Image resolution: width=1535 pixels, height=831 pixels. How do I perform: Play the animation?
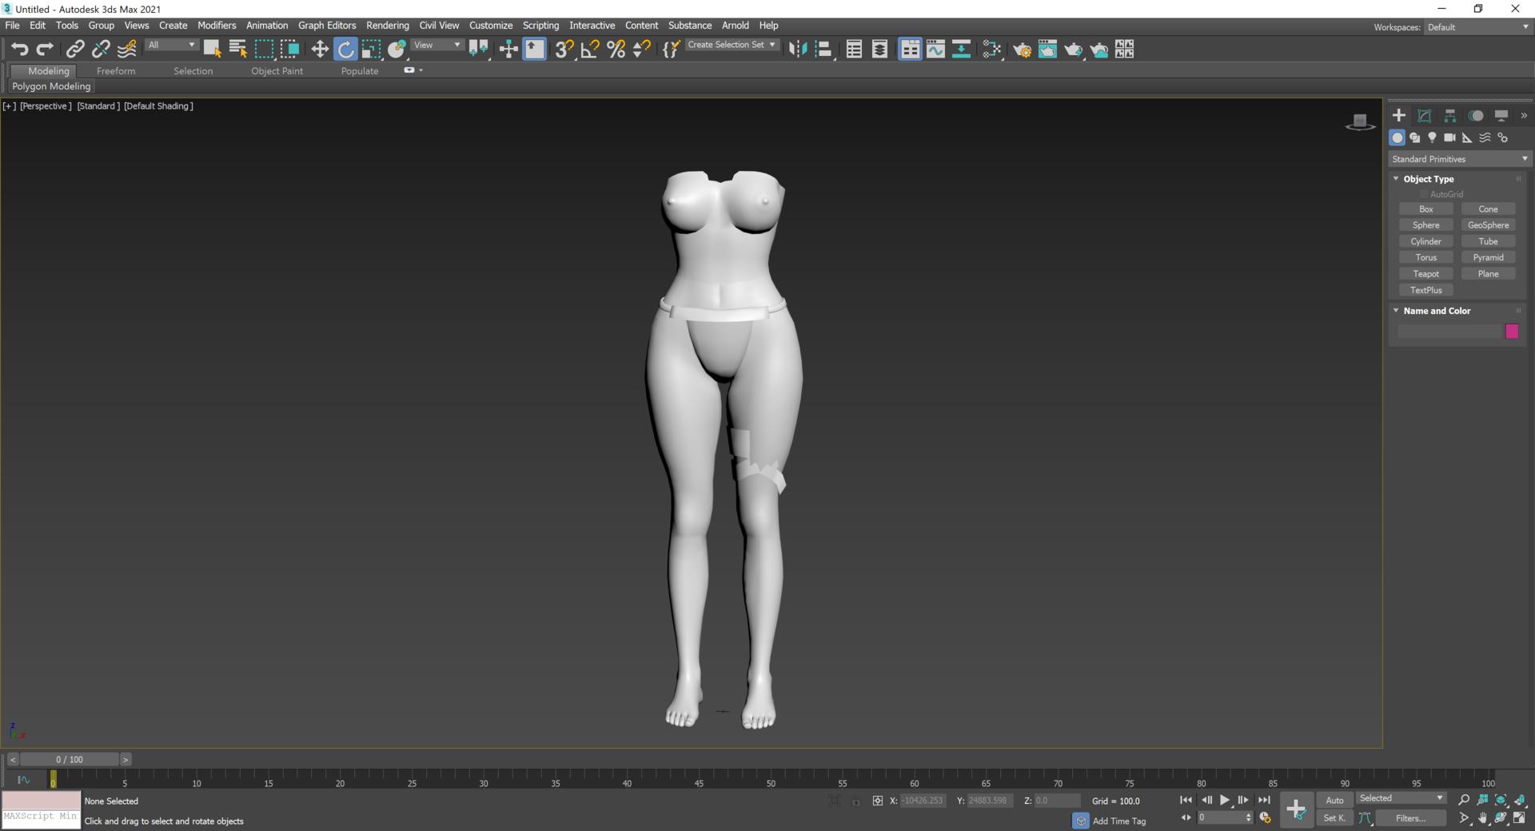1224,800
